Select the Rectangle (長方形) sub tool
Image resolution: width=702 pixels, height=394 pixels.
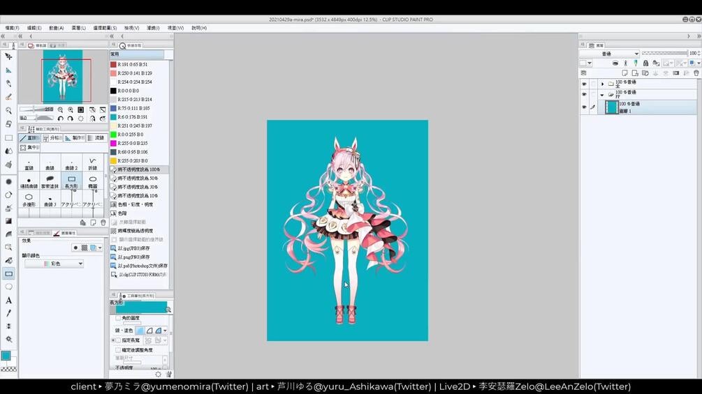pos(71,182)
